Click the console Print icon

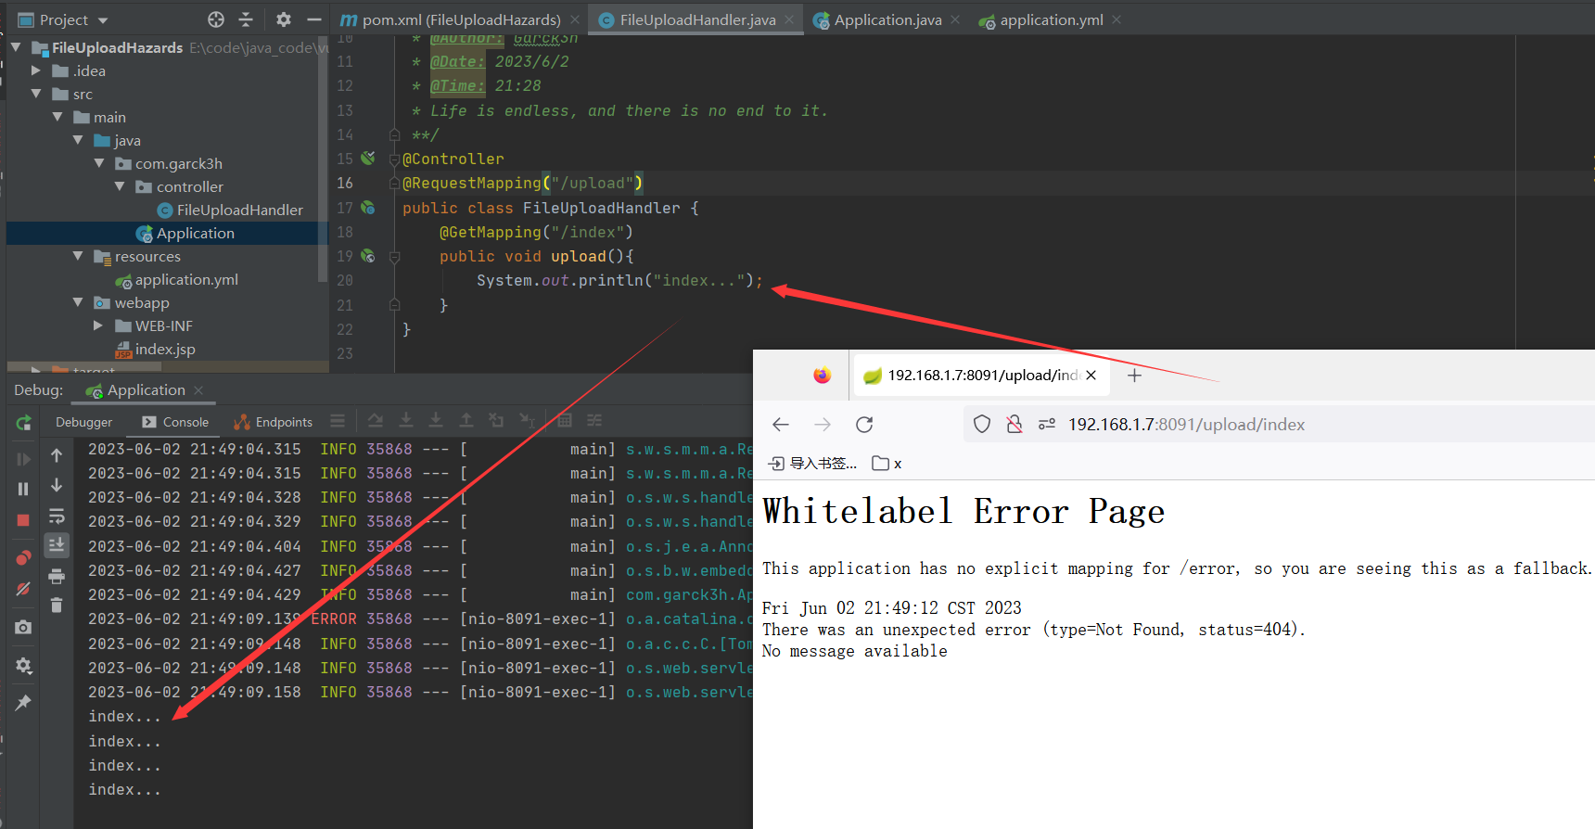[x=57, y=576]
